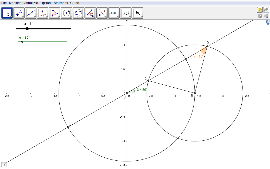Activate the Angle measurement tool
This screenshot has height=169, width=270.
click(90, 13)
